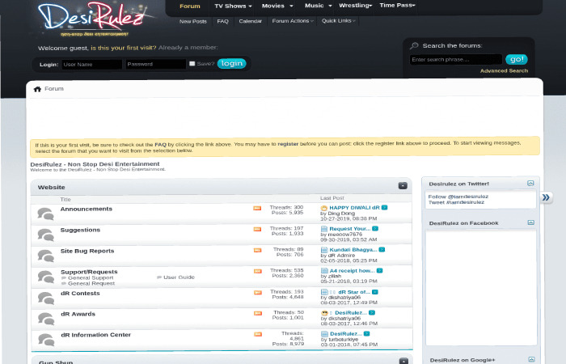Viewport: 566px width, 364px height.
Task: Collapse the Website category
Action: click(x=403, y=185)
